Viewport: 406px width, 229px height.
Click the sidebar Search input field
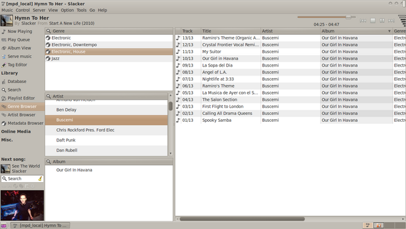[x=22, y=179]
